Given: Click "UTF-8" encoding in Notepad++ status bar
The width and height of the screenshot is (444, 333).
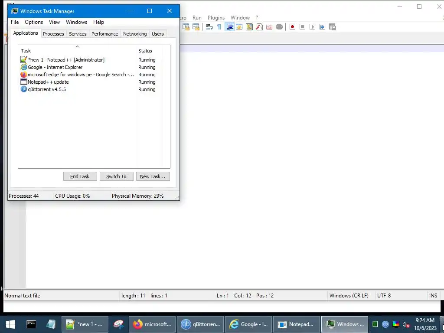Looking at the screenshot, I should pos(384,296).
